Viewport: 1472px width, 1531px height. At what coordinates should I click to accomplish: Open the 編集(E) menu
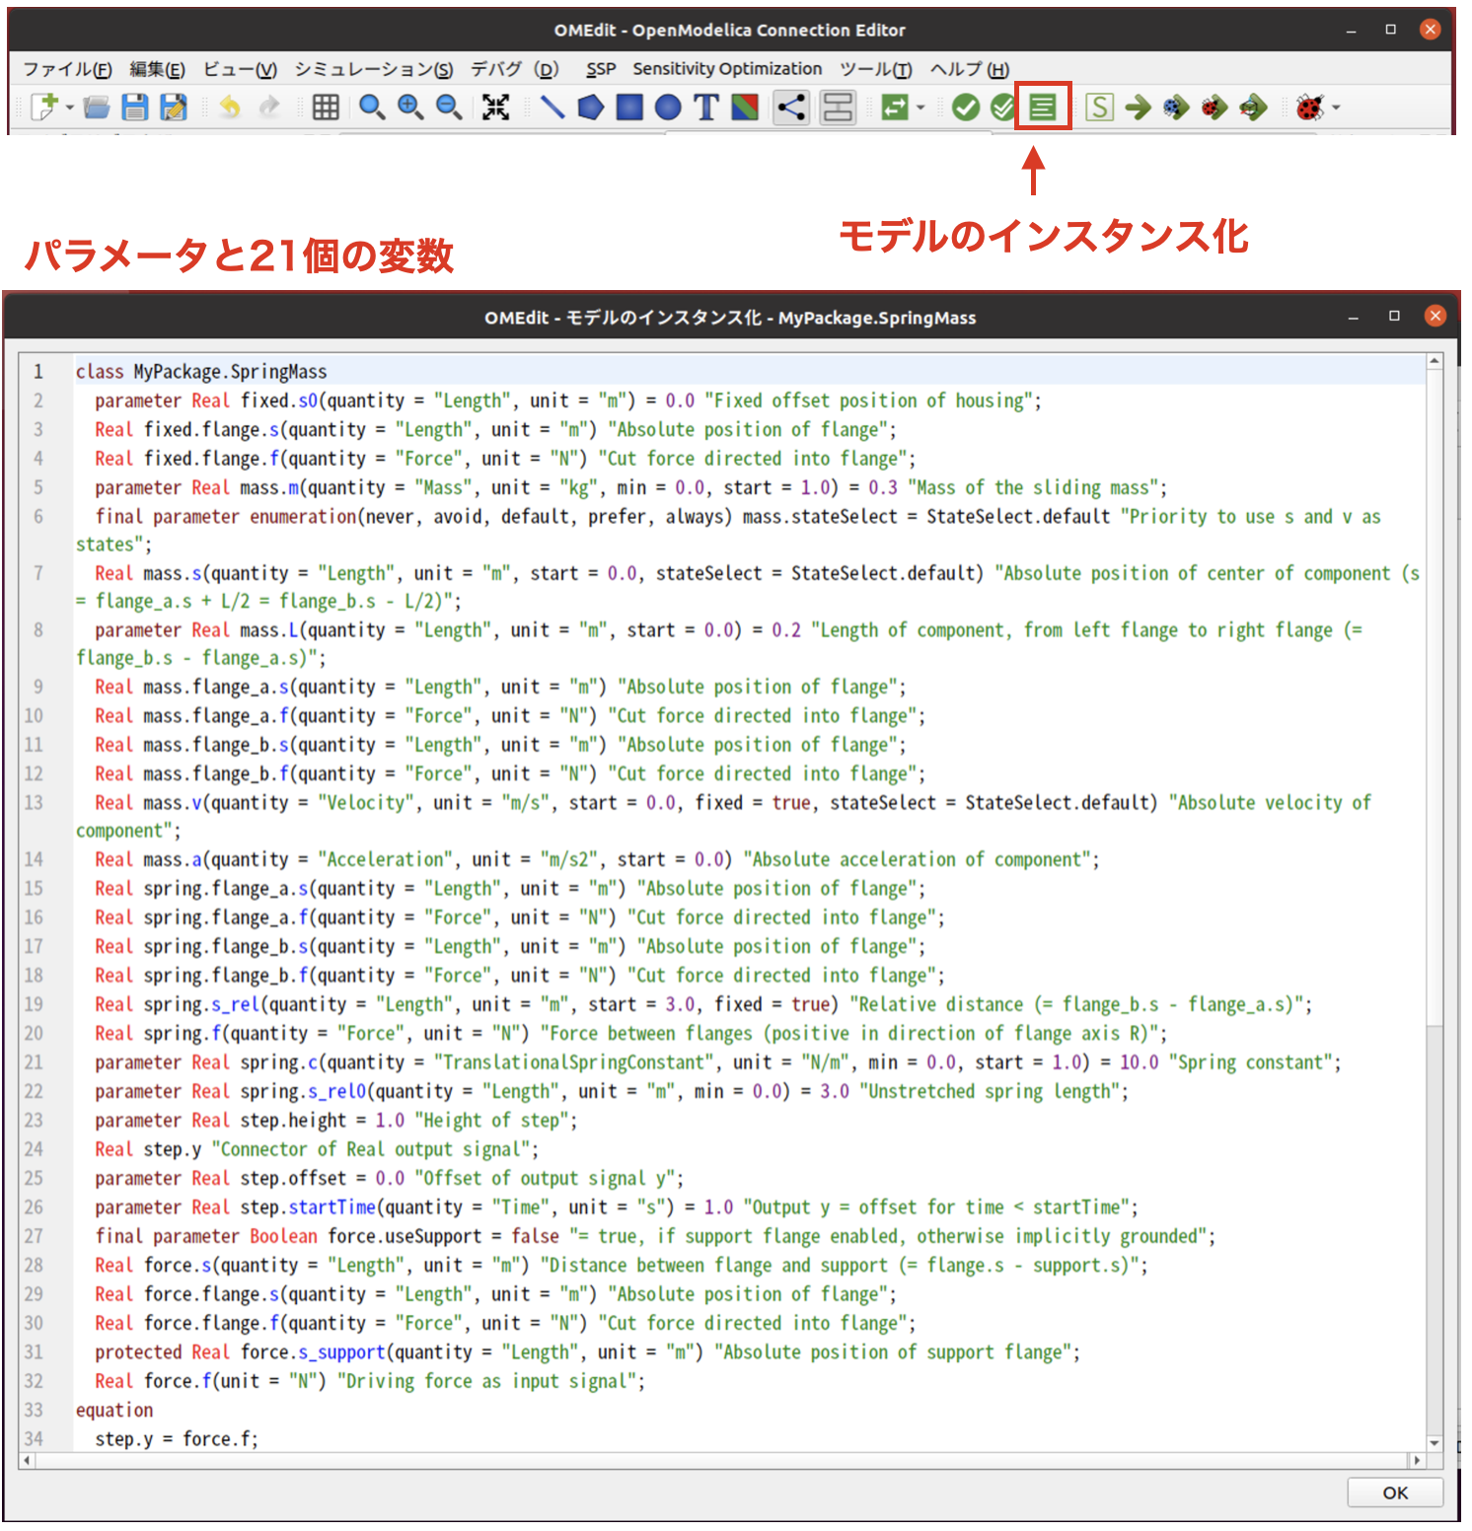[x=157, y=69]
